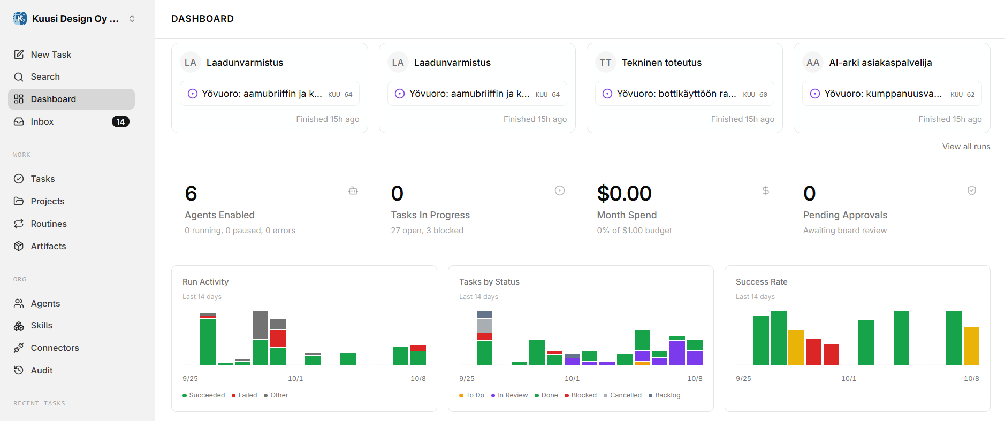The width and height of the screenshot is (1005, 421).
Task: Click the dollar icon on Month Spend card
Action: click(766, 190)
